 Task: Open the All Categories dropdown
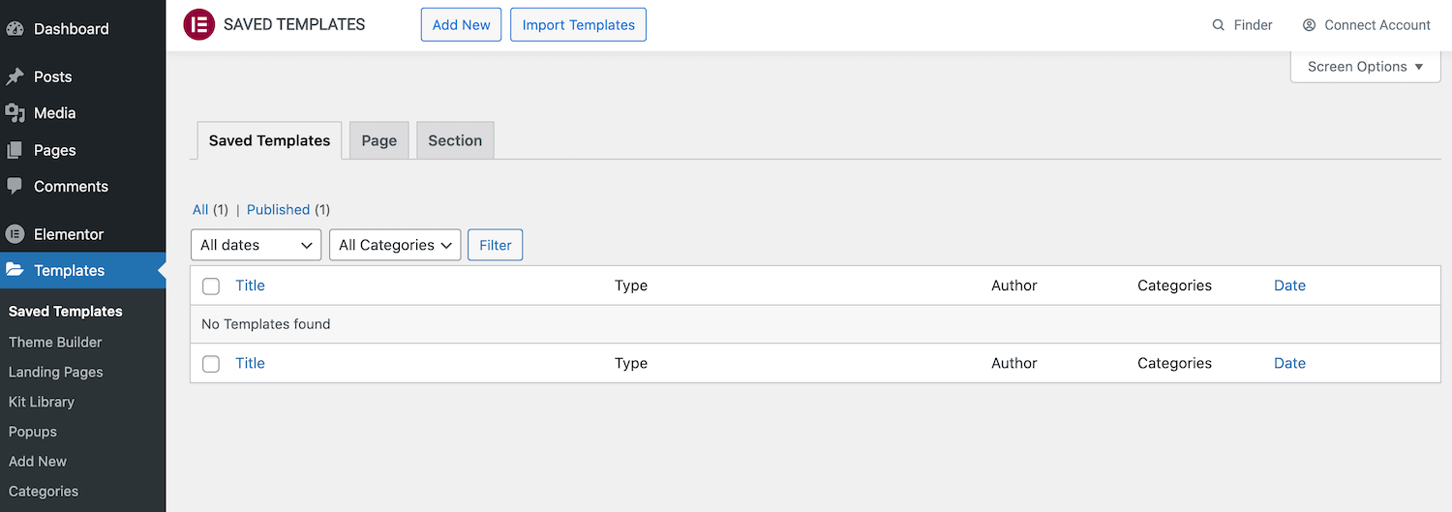(x=395, y=245)
